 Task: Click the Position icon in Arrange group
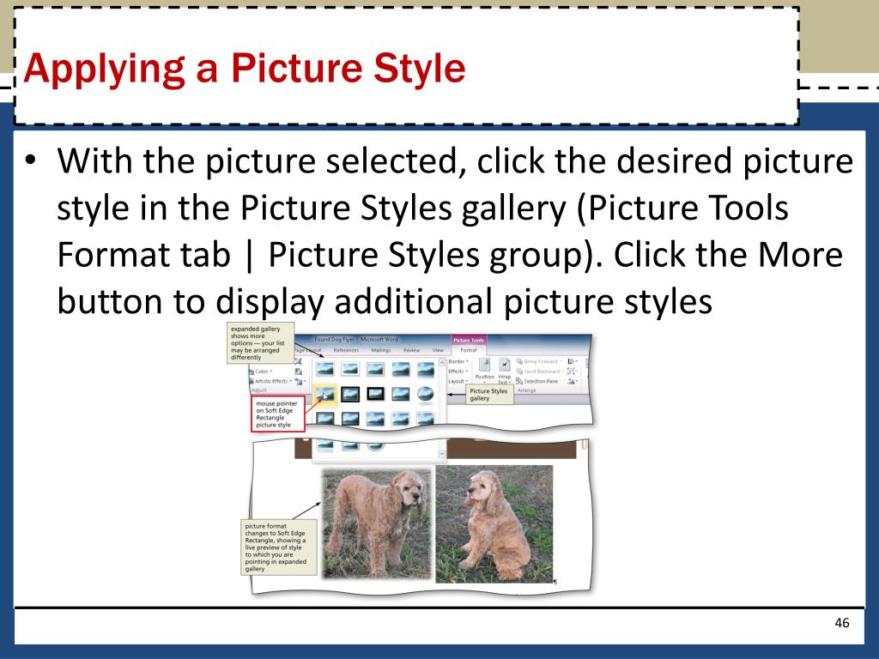pyautogui.click(x=485, y=370)
